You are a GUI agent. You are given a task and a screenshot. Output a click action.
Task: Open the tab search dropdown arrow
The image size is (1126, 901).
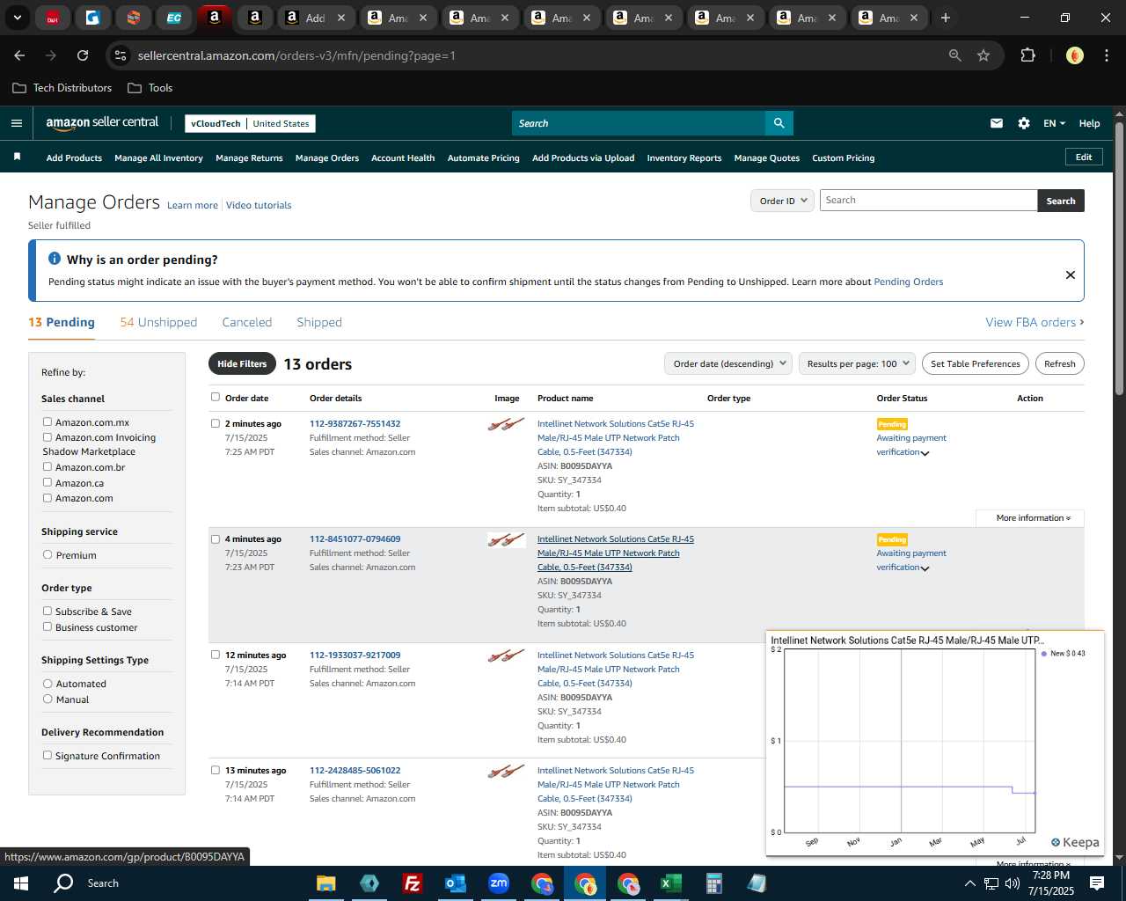click(17, 18)
